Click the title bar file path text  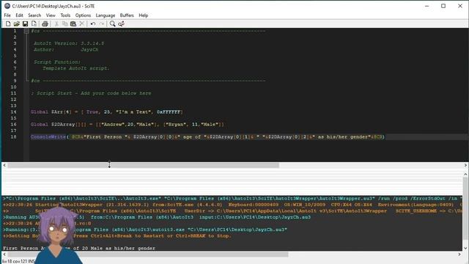pyautogui.click(x=53, y=6)
